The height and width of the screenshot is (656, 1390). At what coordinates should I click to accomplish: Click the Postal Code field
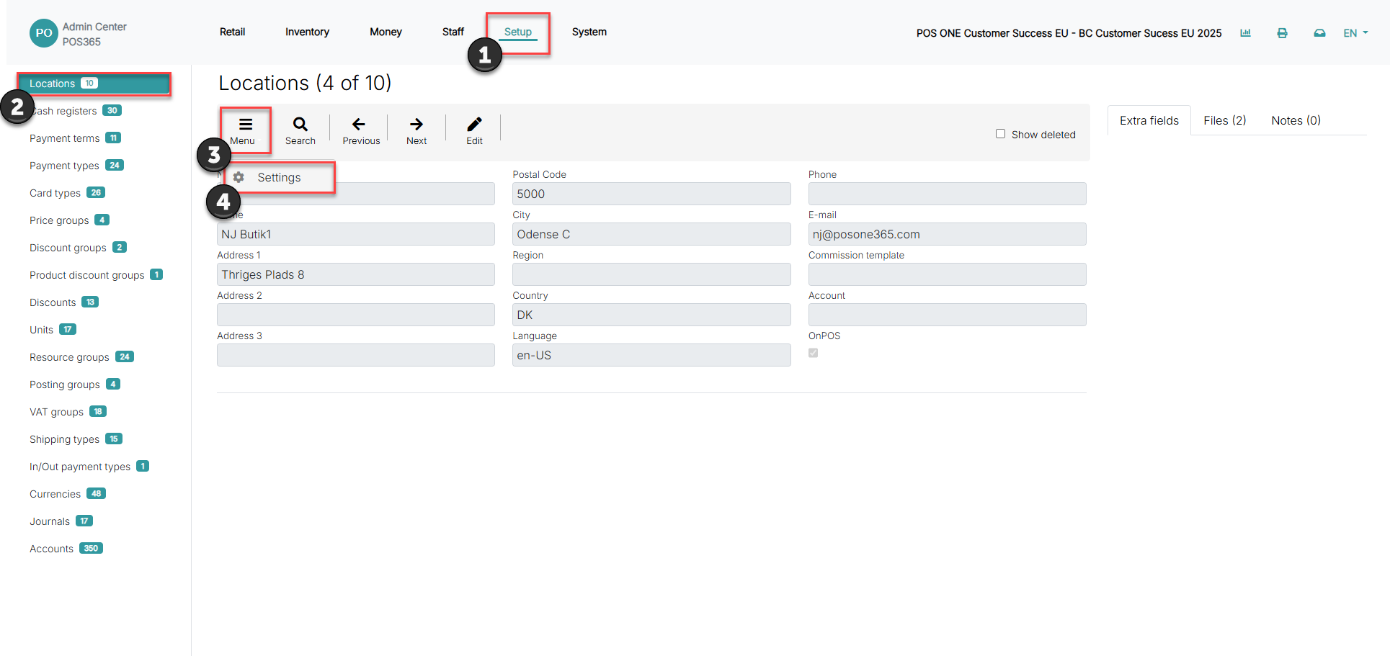[x=651, y=194]
